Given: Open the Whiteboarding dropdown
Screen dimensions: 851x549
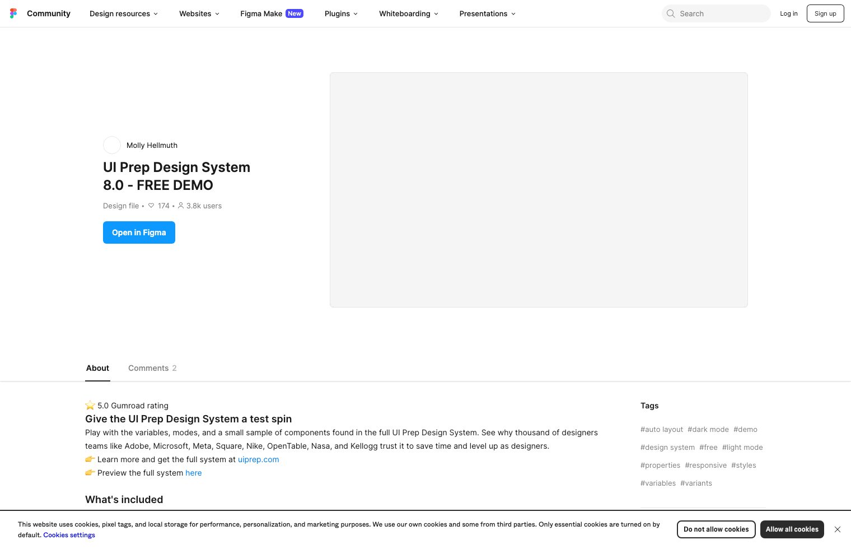Looking at the screenshot, I should tap(408, 13).
